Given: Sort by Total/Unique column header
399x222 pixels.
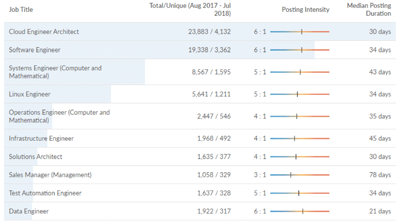Looking at the screenshot, I should pyautogui.click(x=190, y=9).
